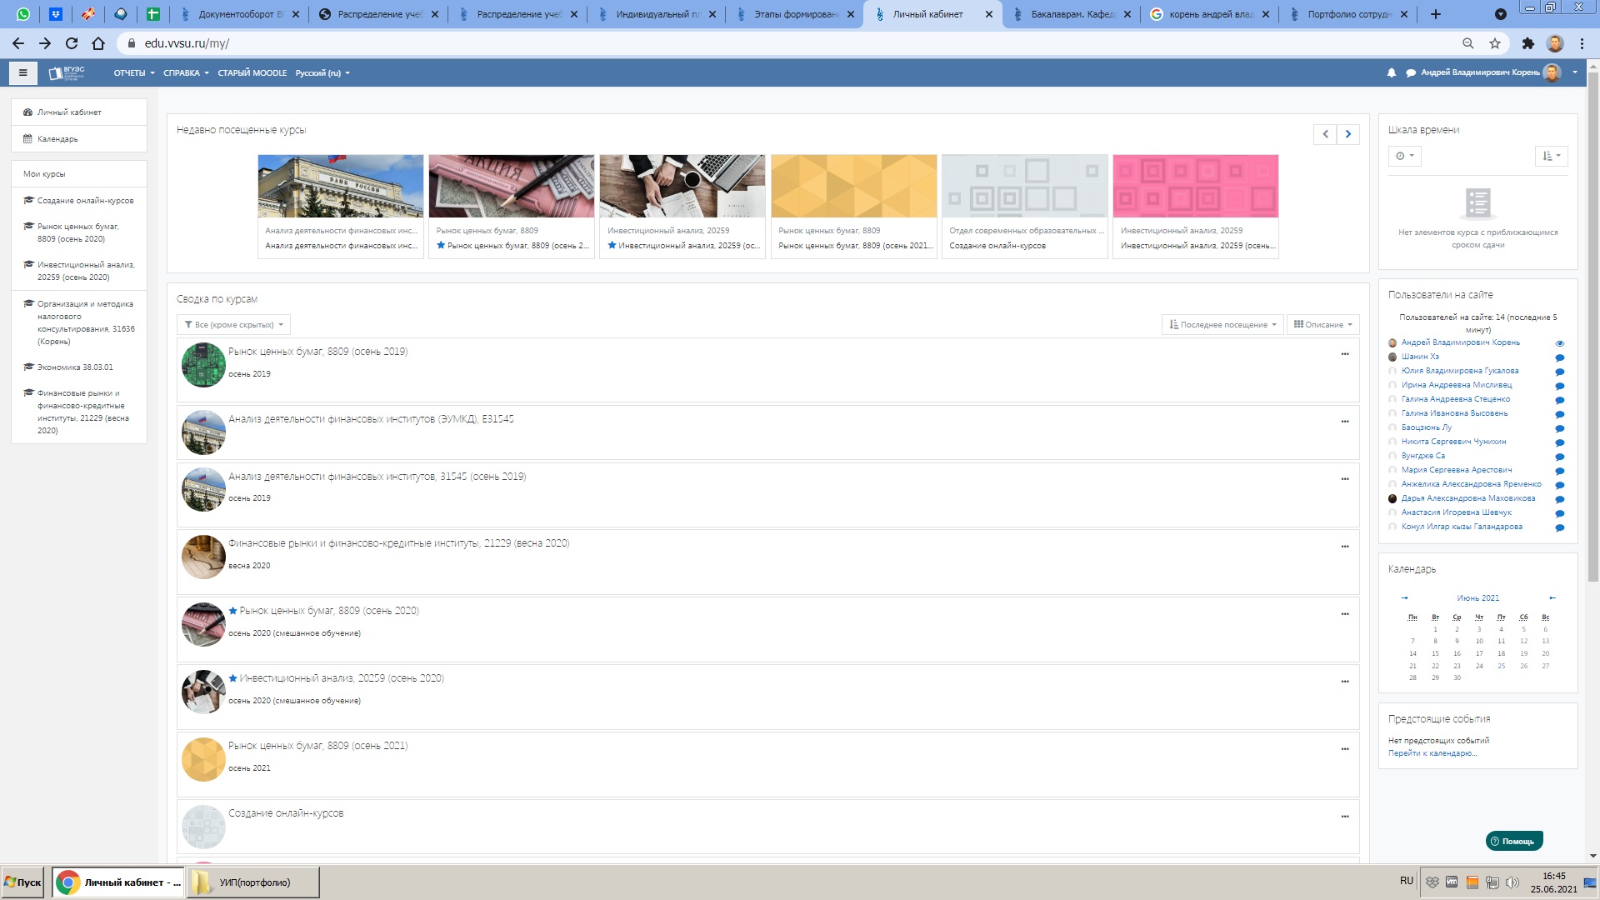The image size is (1600, 900).
Task: Expand 'Все (кроме скрытых)' filter dropdown
Action: point(233,325)
